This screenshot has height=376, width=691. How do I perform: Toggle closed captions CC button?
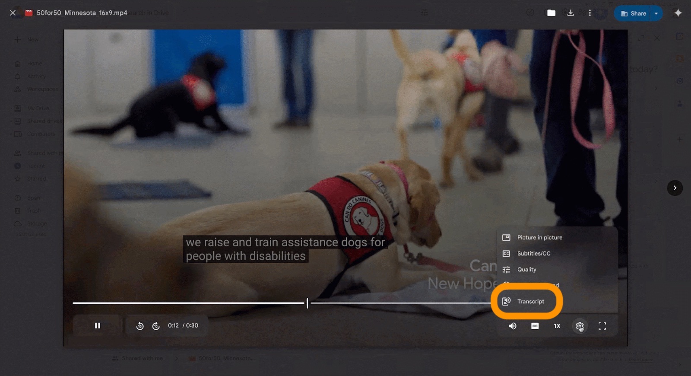click(535, 326)
